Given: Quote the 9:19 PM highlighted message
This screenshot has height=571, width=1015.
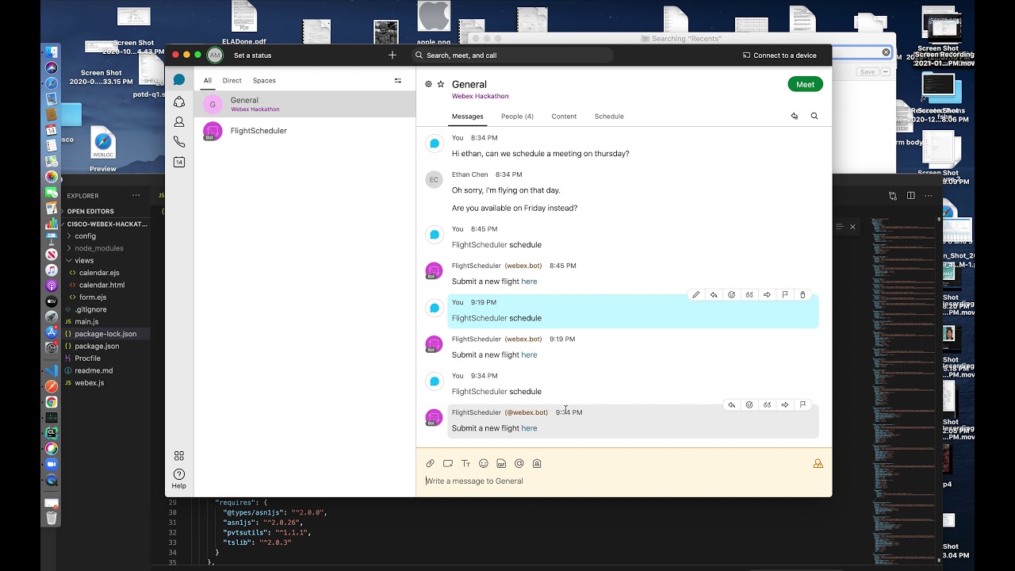Looking at the screenshot, I should click(x=749, y=295).
